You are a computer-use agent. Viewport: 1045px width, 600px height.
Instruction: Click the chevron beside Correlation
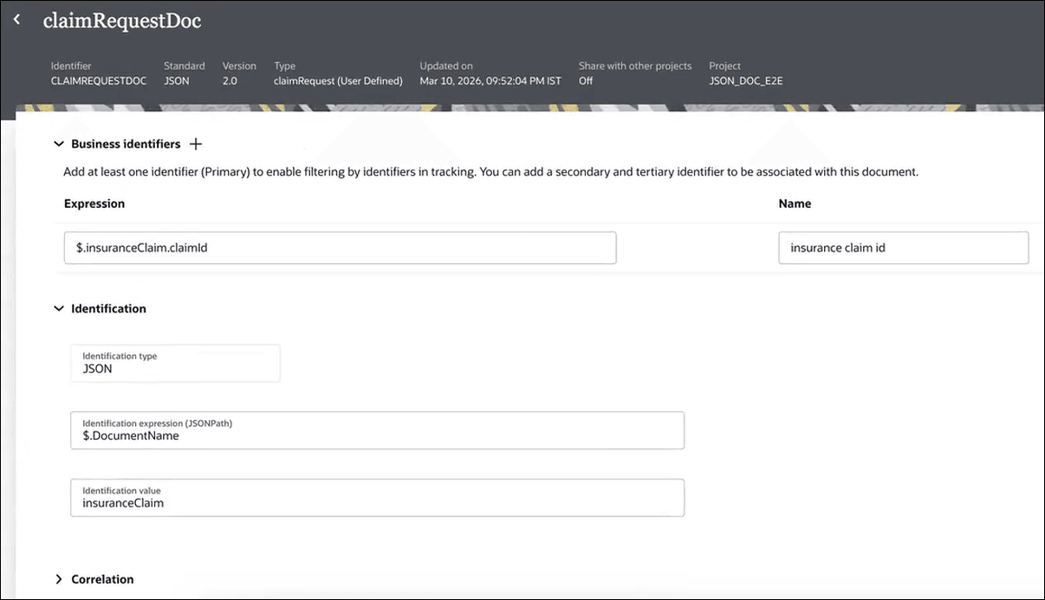[58, 578]
